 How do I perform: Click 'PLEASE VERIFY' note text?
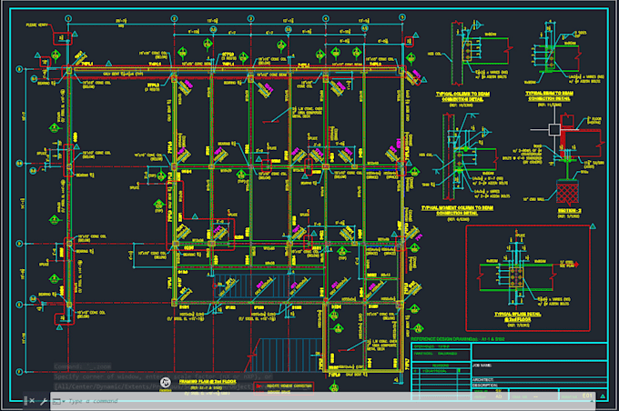pos(36,25)
